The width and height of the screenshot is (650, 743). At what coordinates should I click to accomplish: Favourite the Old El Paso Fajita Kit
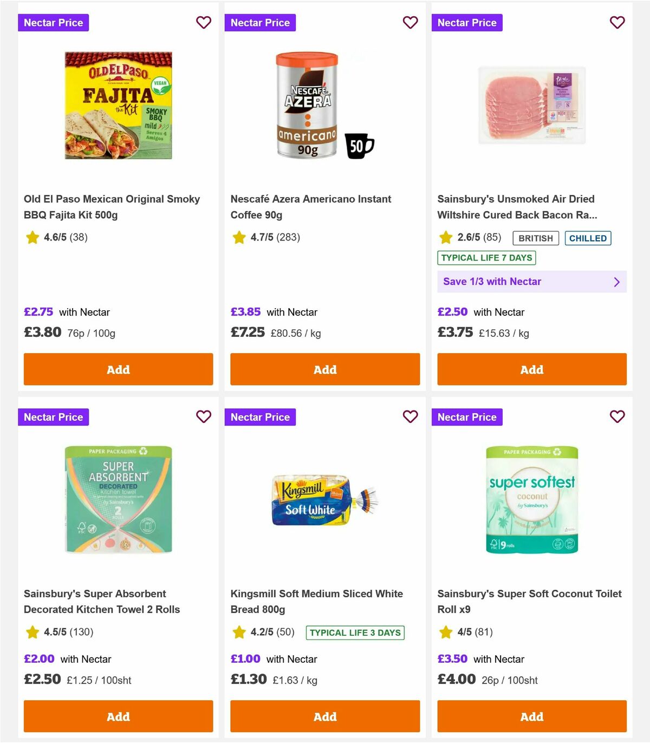[204, 23]
